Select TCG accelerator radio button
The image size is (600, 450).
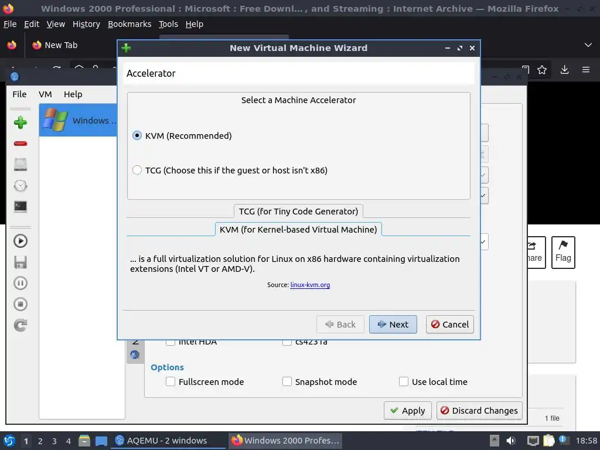pyautogui.click(x=137, y=170)
